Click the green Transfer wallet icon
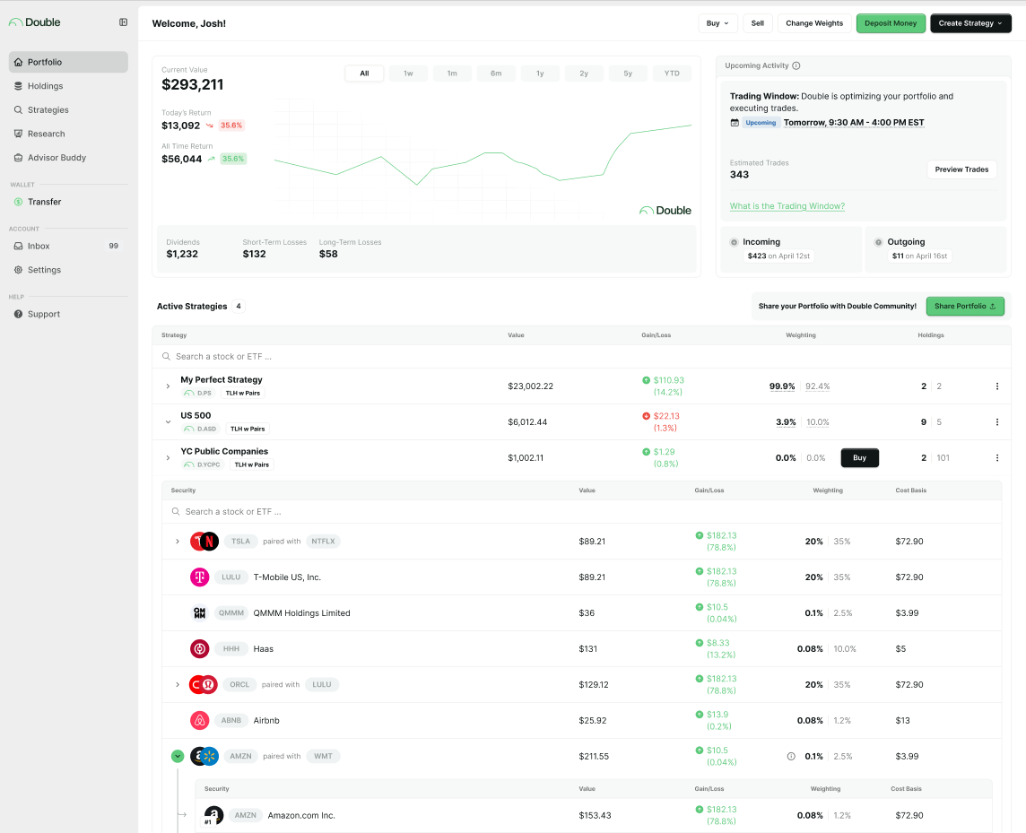The width and height of the screenshot is (1026, 833). [x=18, y=201]
